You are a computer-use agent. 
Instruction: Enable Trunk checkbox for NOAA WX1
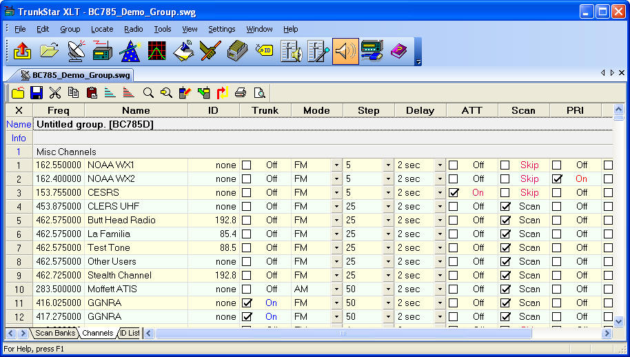pos(246,165)
